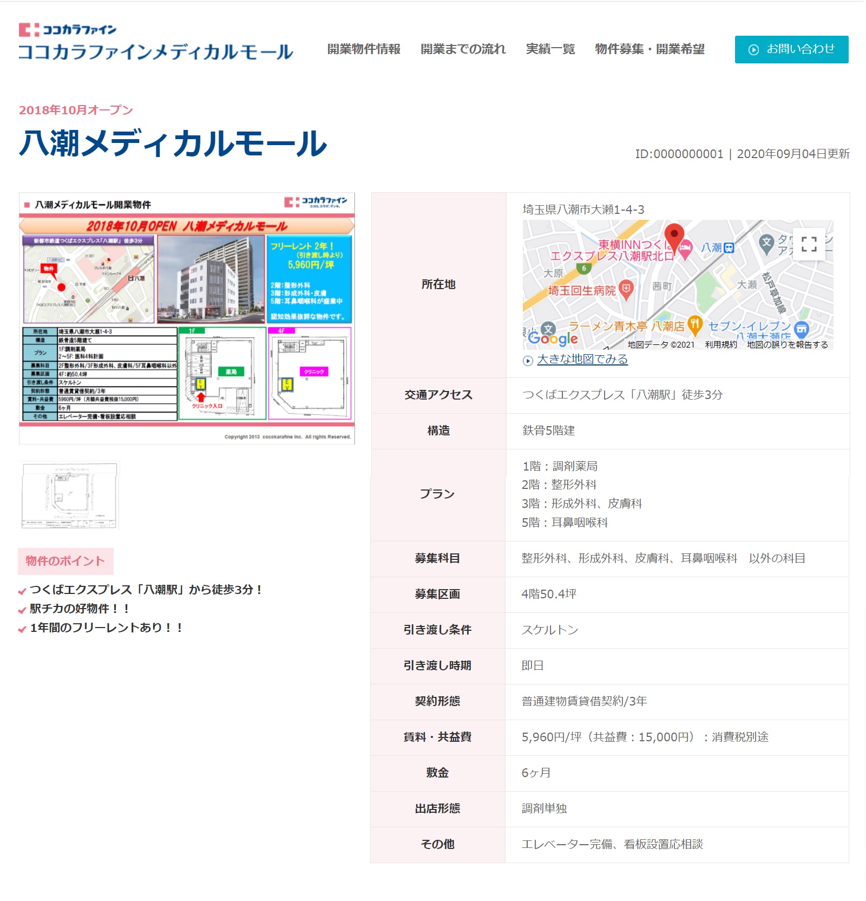This screenshot has width=866, height=901.
Task: Click the school marker near map's right edge
Action: 766,244
